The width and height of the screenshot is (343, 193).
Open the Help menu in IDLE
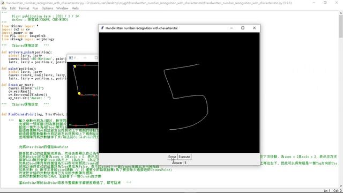point(75,8)
